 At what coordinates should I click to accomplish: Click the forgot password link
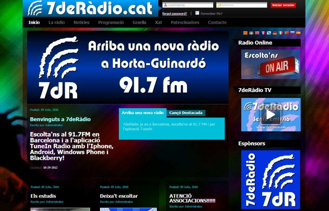[x=174, y=14]
